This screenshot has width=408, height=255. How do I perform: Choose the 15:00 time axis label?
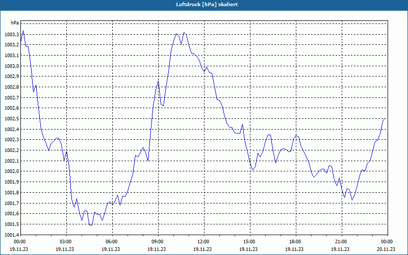248,242
